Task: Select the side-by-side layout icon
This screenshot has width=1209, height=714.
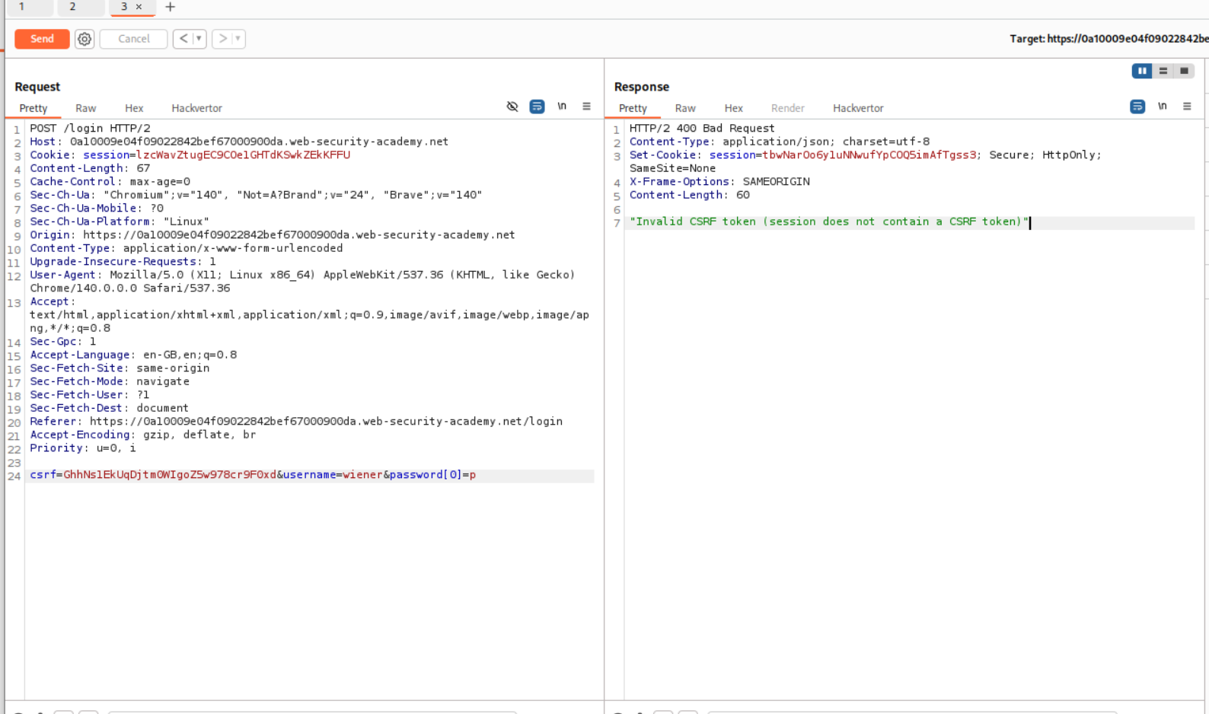Action: pos(1142,71)
